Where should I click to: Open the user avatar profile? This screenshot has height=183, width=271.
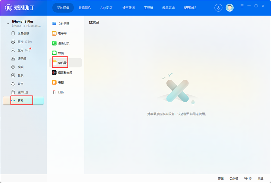pos(229,8)
